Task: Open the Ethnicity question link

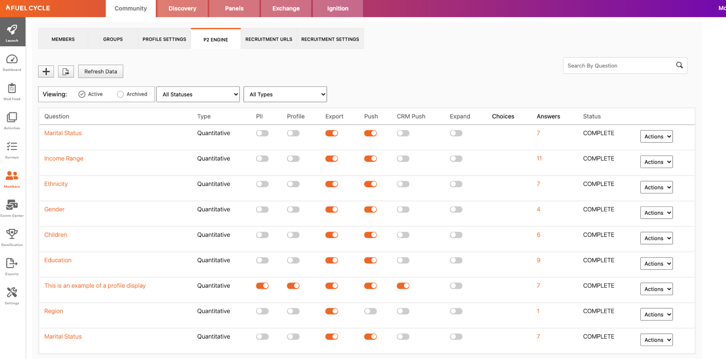Action: (x=56, y=184)
